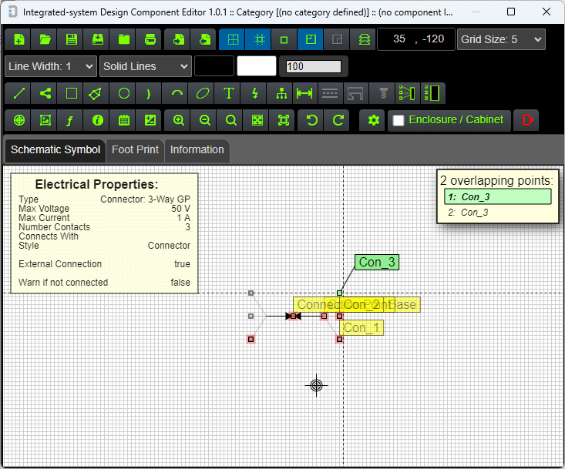Toggle the Enclosure / Cabinet checkbox
Viewport: 565px width, 469px height.
399,121
